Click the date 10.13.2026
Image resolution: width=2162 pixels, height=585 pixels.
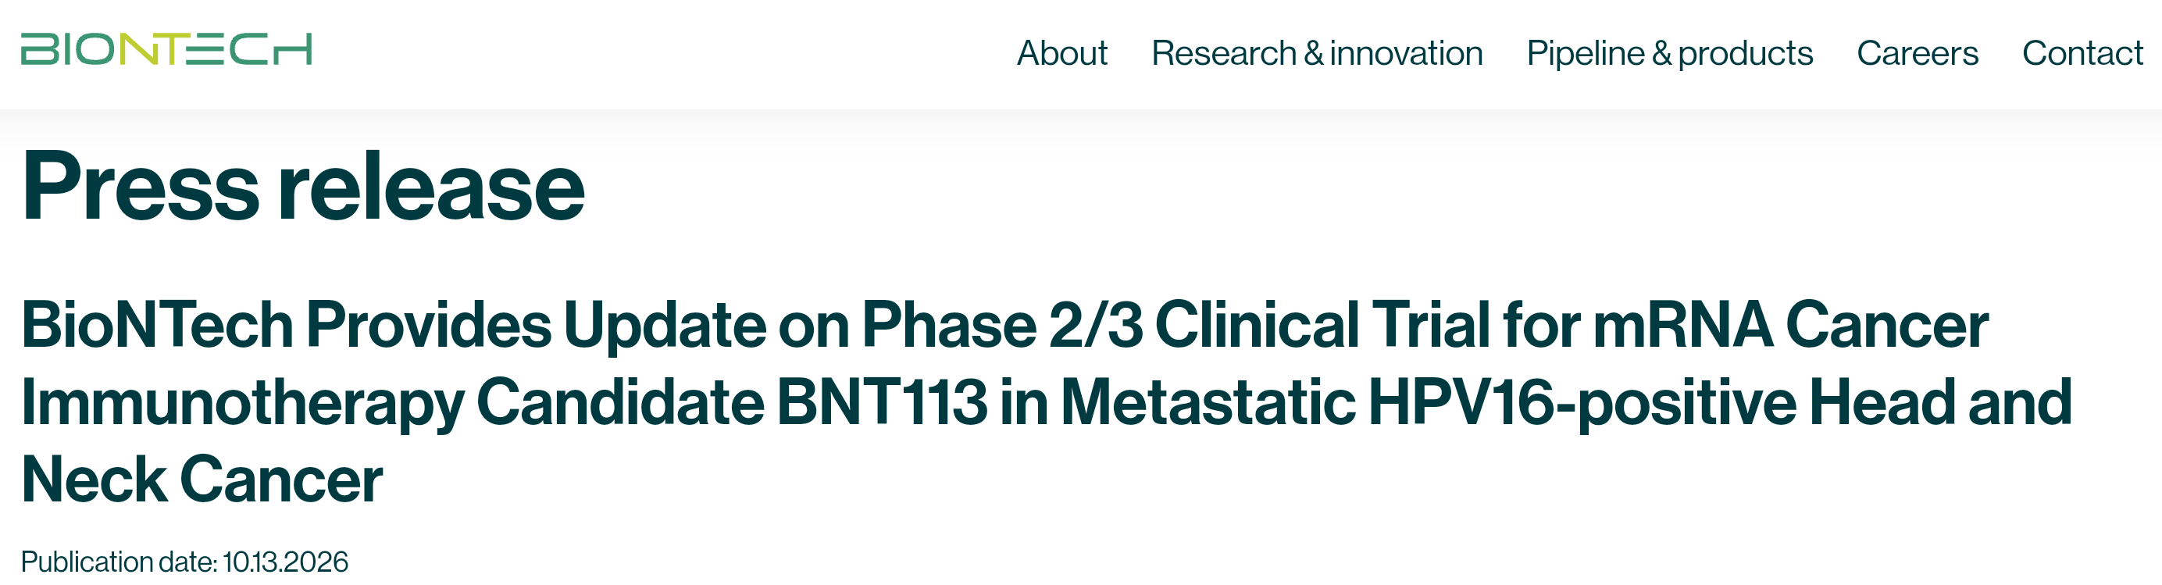[x=285, y=562]
